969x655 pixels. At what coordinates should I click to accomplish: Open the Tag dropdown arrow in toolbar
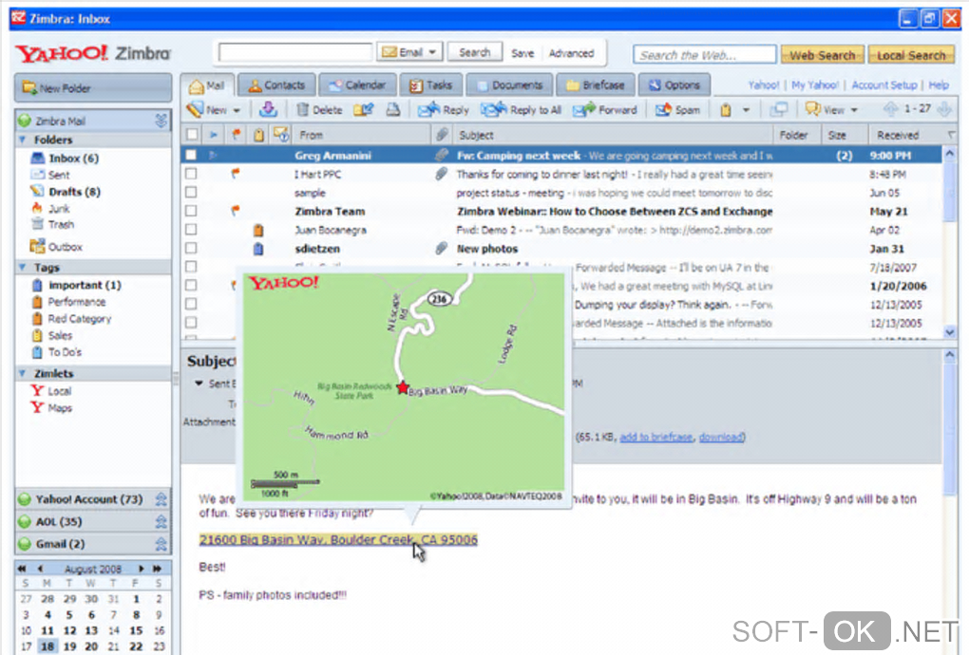[746, 110]
